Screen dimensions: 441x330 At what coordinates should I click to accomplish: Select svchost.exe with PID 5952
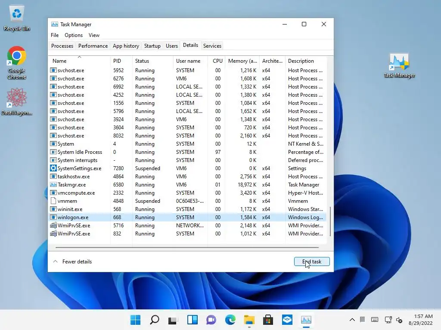point(187,70)
